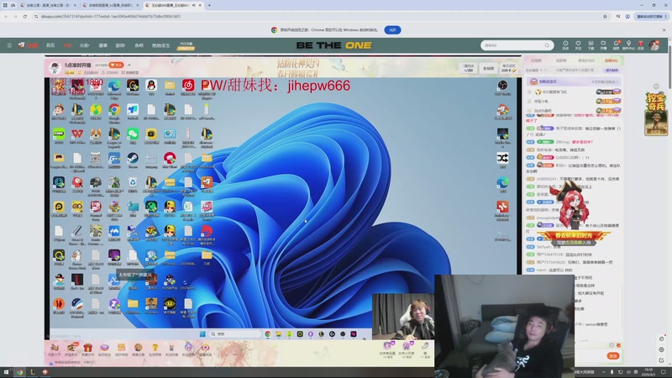Click the Steam desktop icon

[x=133, y=158]
